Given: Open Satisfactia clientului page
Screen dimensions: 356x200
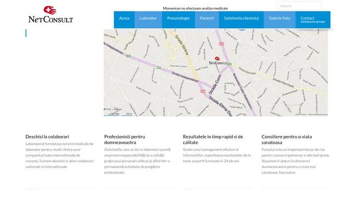Looking at the screenshot, I should pyautogui.click(x=241, y=20).
